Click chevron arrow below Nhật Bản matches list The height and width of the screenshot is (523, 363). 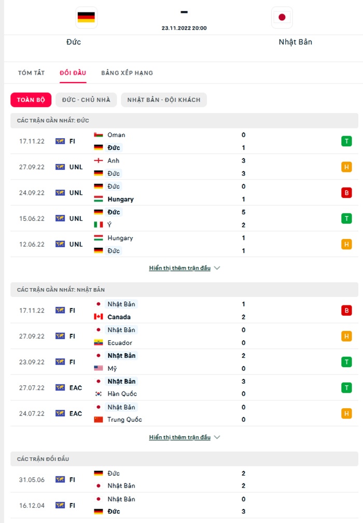coord(217,437)
